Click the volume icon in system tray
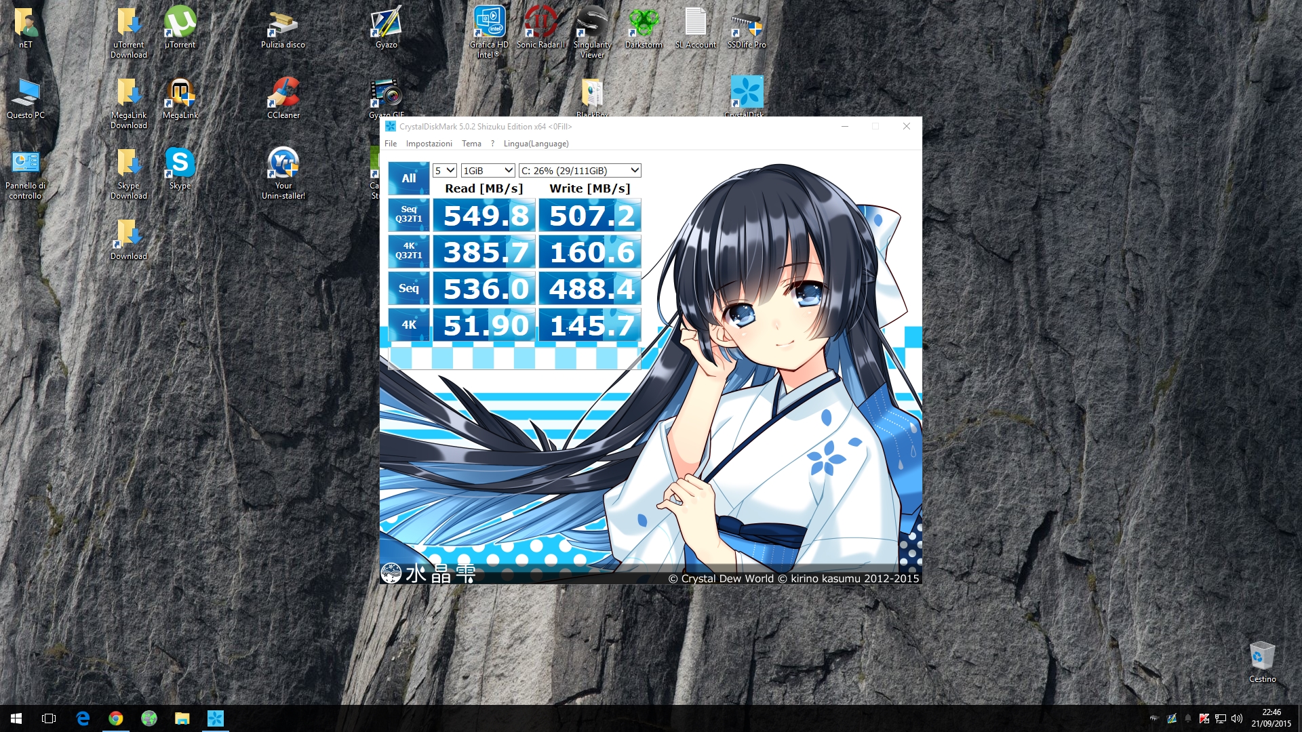 pos(1237,718)
